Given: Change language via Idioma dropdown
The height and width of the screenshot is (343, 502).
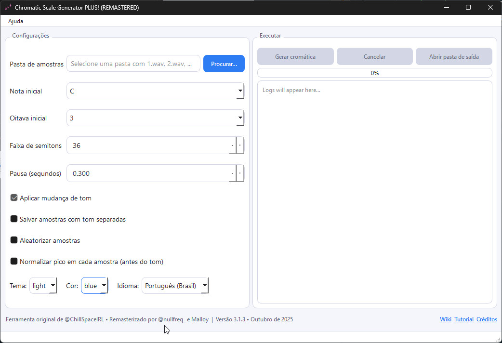Looking at the screenshot, I should coord(175,286).
